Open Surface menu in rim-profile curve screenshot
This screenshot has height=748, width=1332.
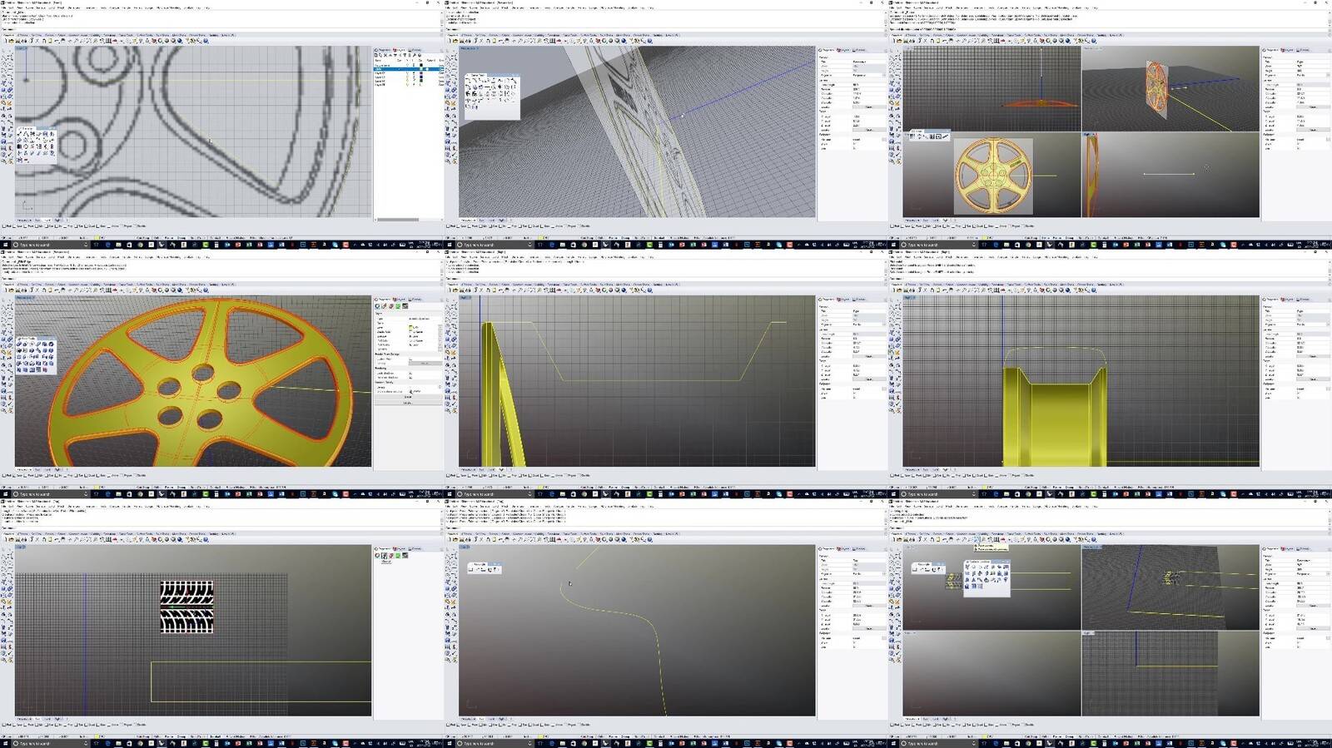click(485, 257)
